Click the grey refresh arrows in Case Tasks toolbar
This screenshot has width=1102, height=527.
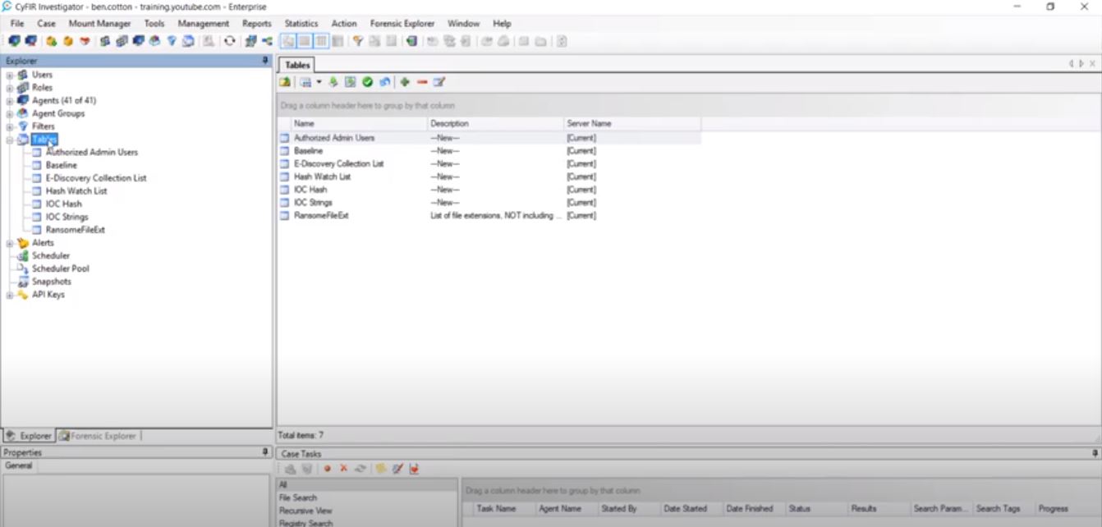pos(360,469)
